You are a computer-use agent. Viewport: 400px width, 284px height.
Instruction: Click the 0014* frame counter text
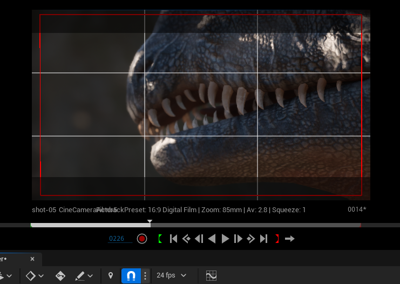(357, 209)
